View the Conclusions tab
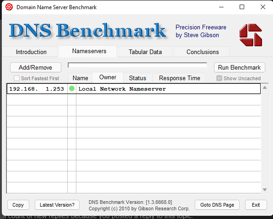Image resolution: width=273 pixels, height=219 pixels. click(203, 52)
